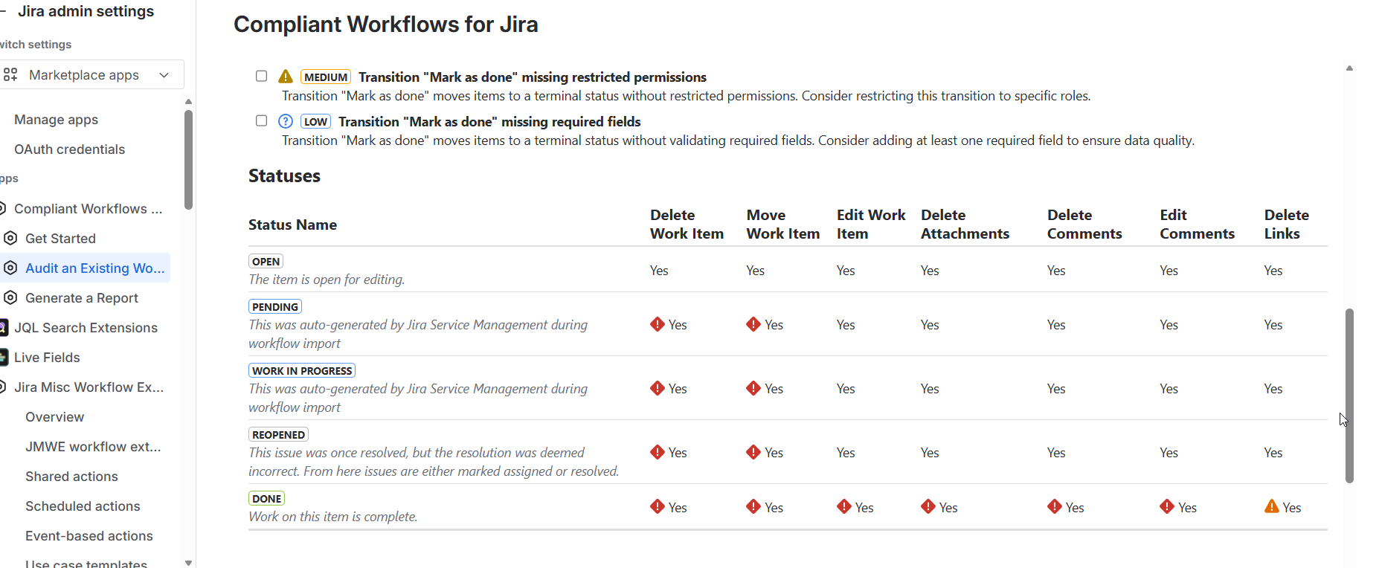Open Event-based actions page
This screenshot has width=1379, height=568.
[89, 535]
